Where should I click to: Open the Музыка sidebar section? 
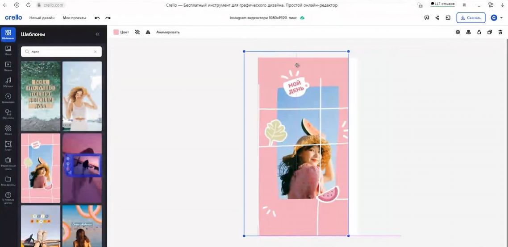click(8, 82)
